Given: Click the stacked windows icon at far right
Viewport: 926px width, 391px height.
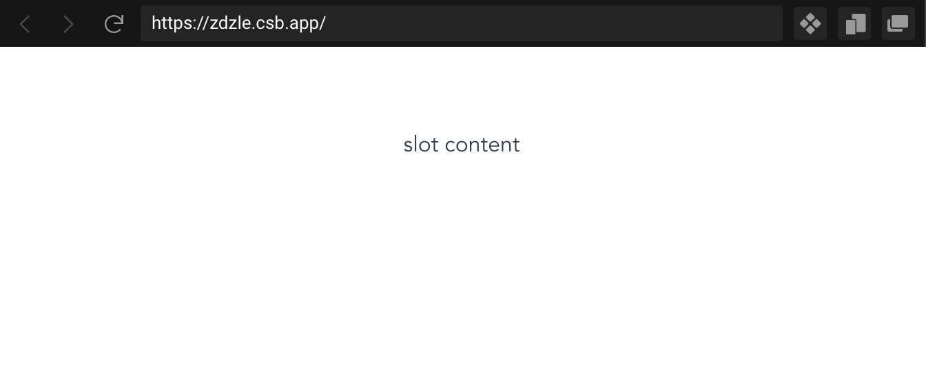Looking at the screenshot, I should coord(898,24).
